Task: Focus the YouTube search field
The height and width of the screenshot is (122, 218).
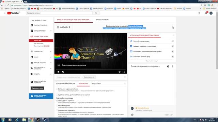Action: (59, 13)
